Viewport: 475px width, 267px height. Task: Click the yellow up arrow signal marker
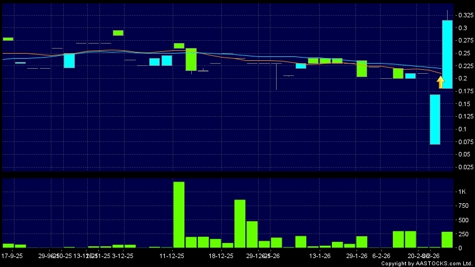tap(440, 82)
